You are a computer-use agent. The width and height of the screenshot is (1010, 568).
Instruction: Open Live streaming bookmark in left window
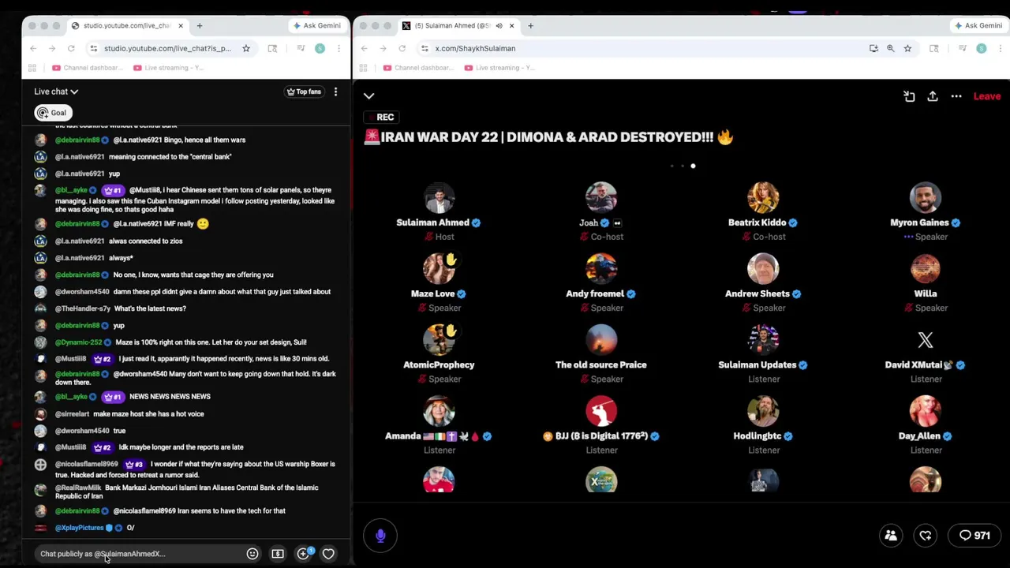click(169, 68)
